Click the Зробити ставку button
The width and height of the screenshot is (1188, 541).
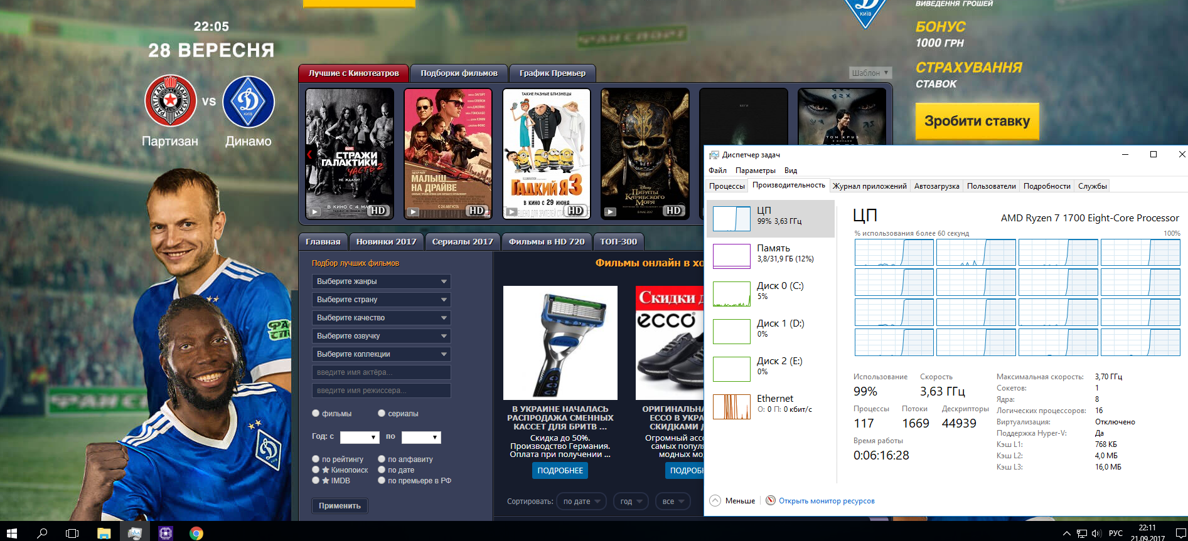tap(977, 121)
